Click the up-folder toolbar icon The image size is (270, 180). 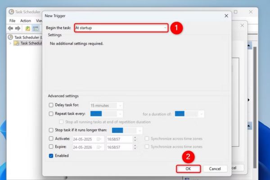[28, 28]
